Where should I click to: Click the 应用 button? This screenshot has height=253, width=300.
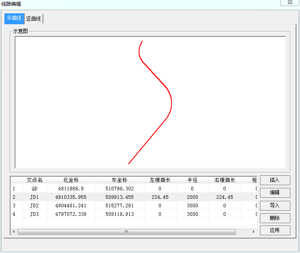pos(275,230)
